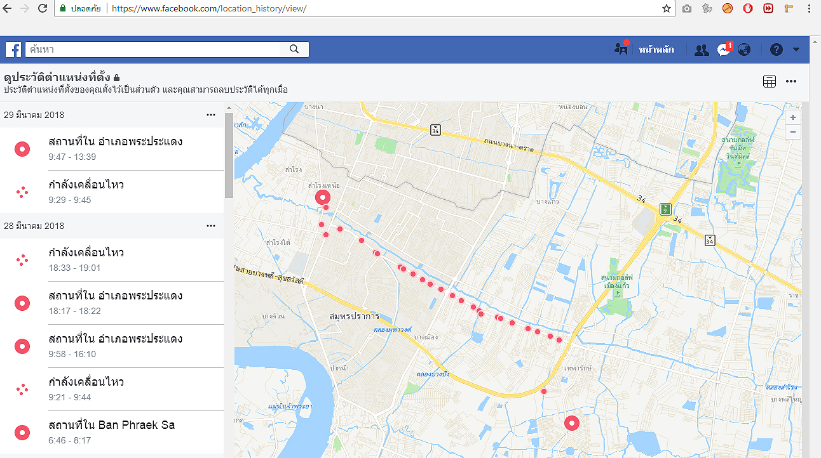The width and height of the screenshot is (821, 458).
Task: Click place marker icon beside 18:17 - 18:22
Action: click(x=22, y=303)
